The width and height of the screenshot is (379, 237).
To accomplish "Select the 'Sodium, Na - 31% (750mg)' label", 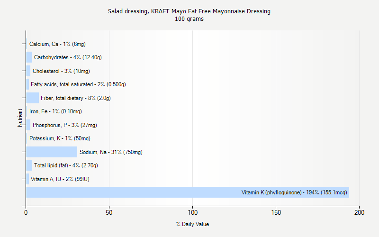I will pyautogui.click(x=111, y=152).
